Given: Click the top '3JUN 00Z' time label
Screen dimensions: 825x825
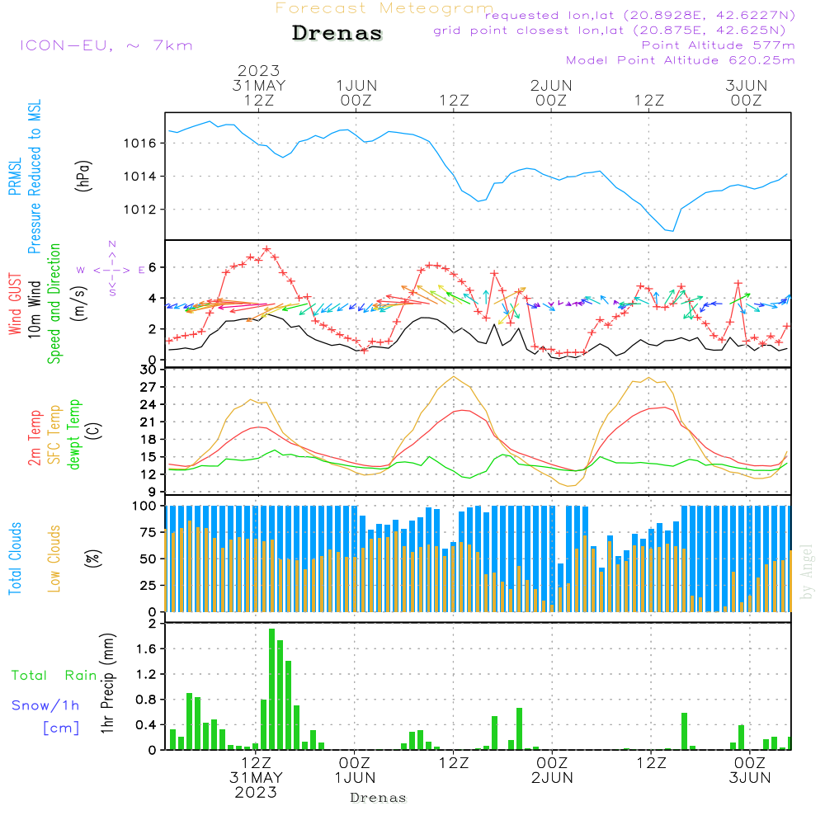Looking at the screenshot, I should 746,93.
